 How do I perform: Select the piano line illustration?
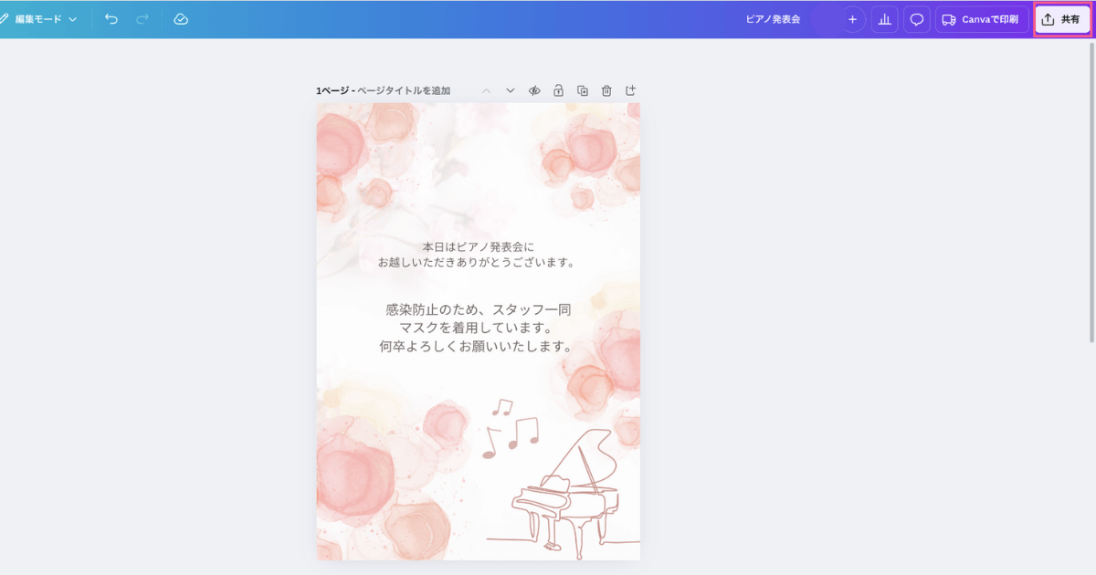coord(564,495)
